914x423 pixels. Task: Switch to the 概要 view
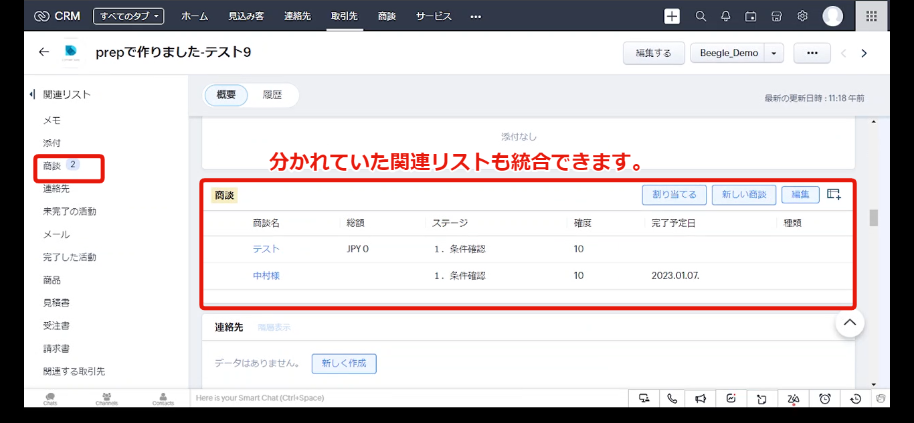(226, 95)
